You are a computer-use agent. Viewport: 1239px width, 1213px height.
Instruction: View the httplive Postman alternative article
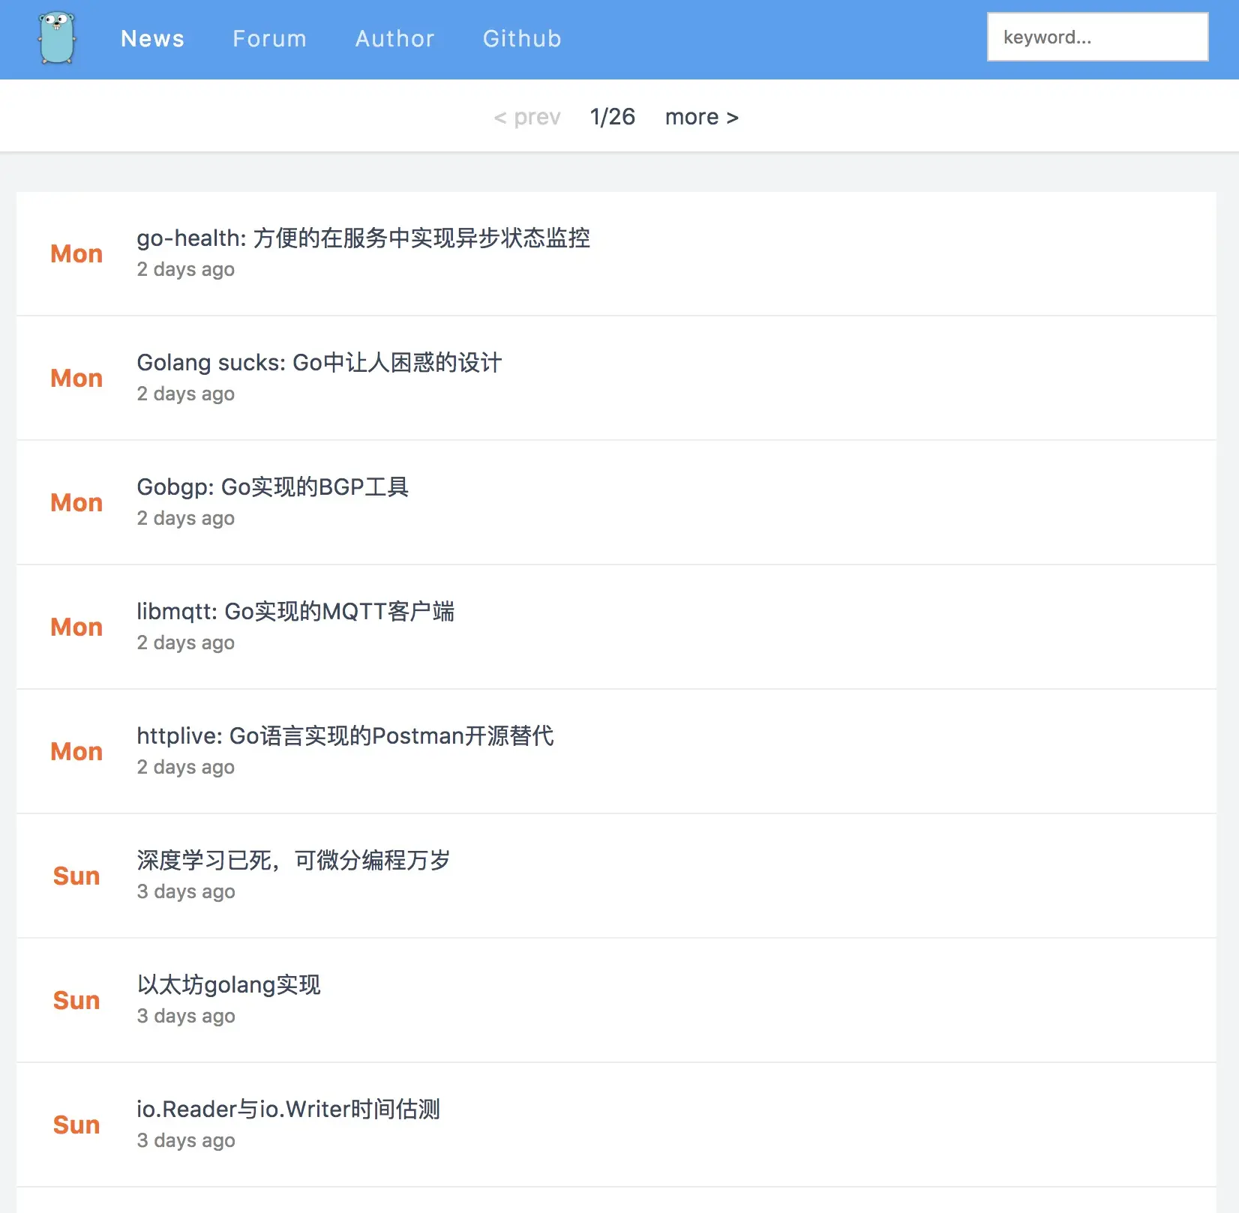(345, 735)
